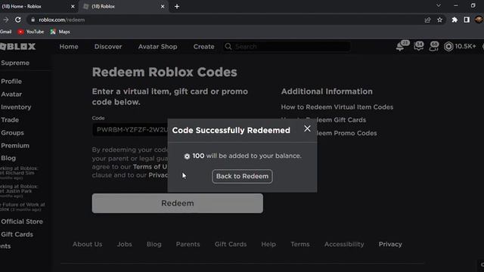Open the YouTube bookmark
Viewport: 484px width, 272px height.
(30, 32)
